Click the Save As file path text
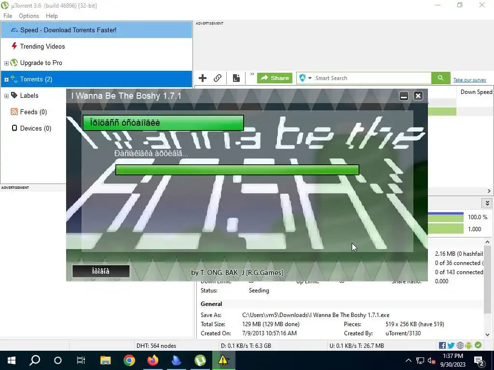This screenshot has height=370, width=494. [x=316, y=315]
